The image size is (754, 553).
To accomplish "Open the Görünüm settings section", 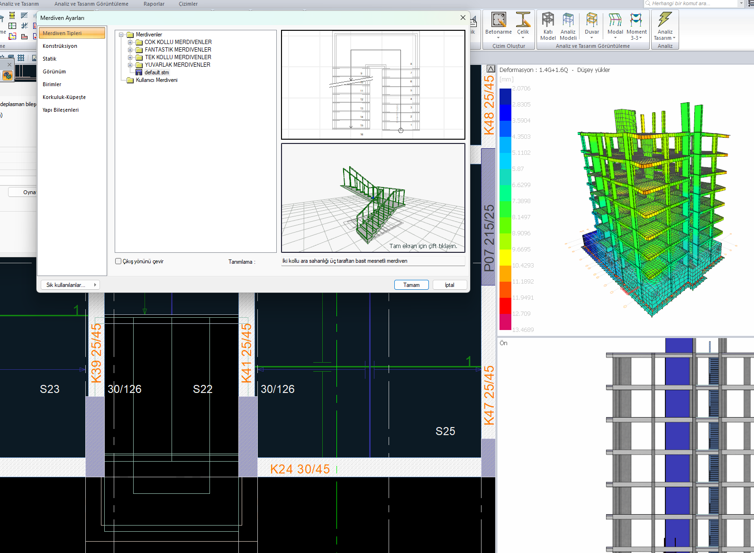I will 72,71.
